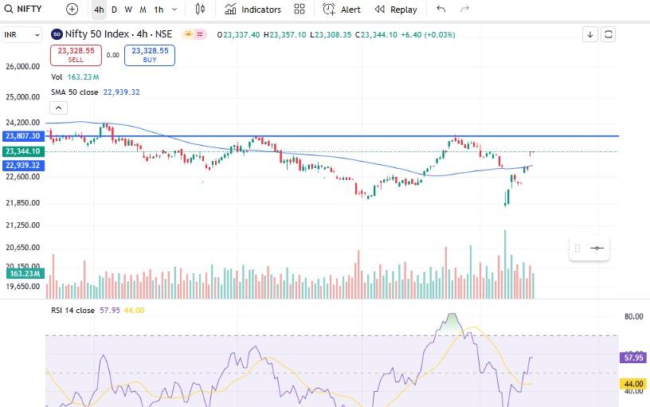Click the 80.00 RSI axis label
650x407 pixels.
coord(633,317)
